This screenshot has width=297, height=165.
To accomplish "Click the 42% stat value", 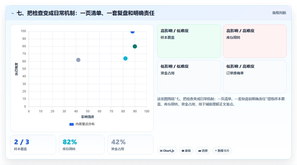I will coord(118,142).
